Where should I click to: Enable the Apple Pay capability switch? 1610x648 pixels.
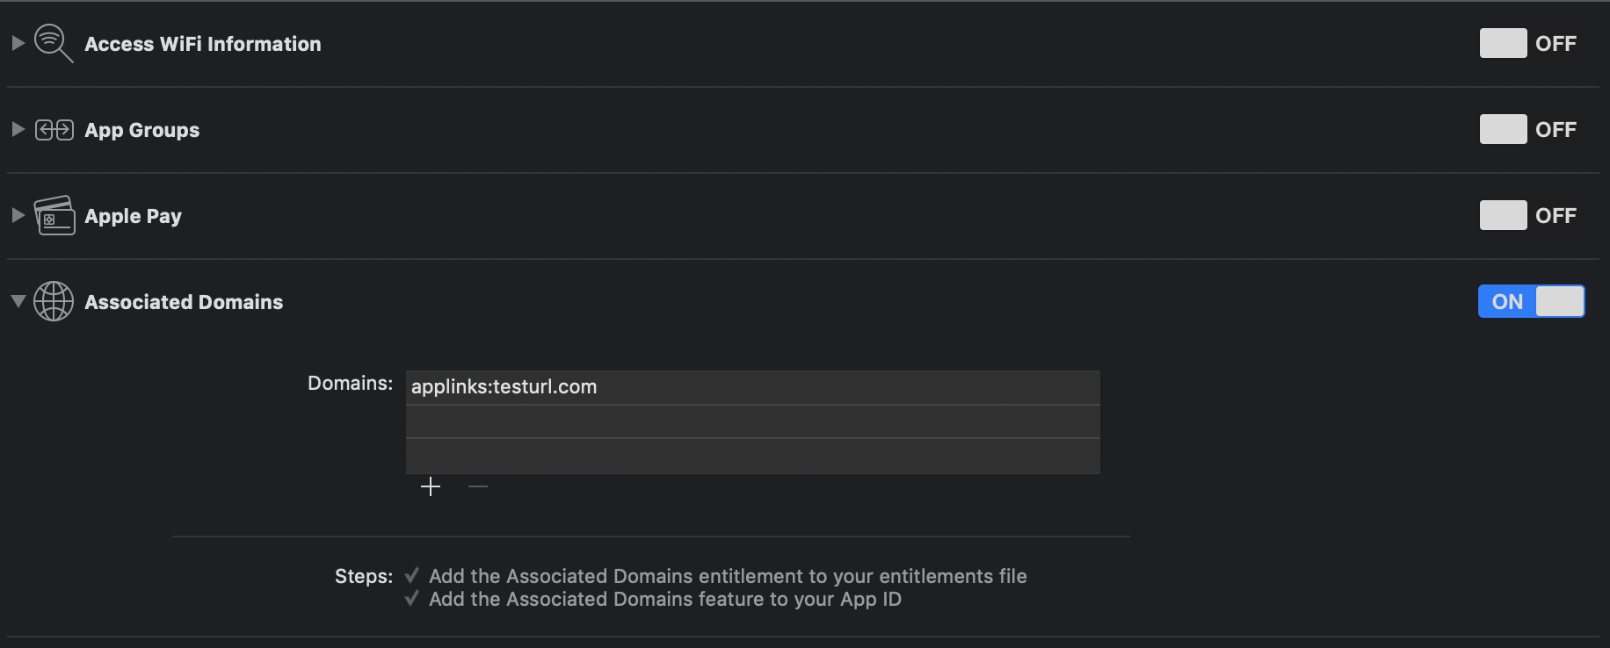pyautogui.click(x=1528, y=215)
